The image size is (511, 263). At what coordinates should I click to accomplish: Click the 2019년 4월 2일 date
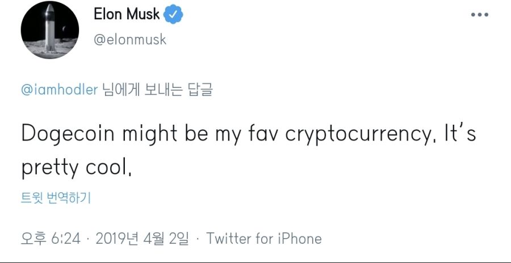(142, 239)
